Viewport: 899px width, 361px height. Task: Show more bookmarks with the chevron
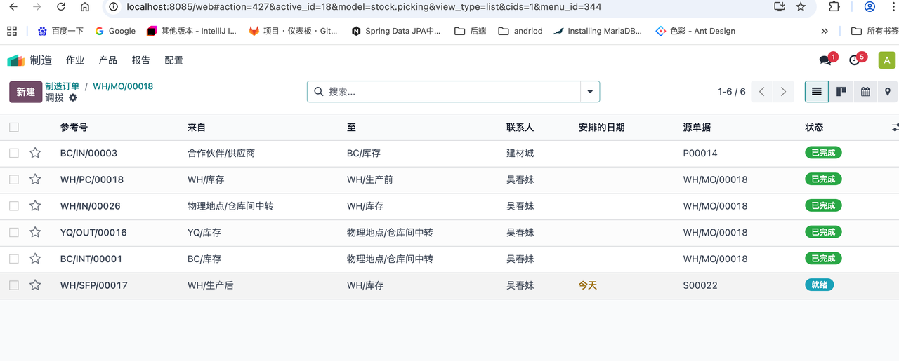click(x=825, y=31)
